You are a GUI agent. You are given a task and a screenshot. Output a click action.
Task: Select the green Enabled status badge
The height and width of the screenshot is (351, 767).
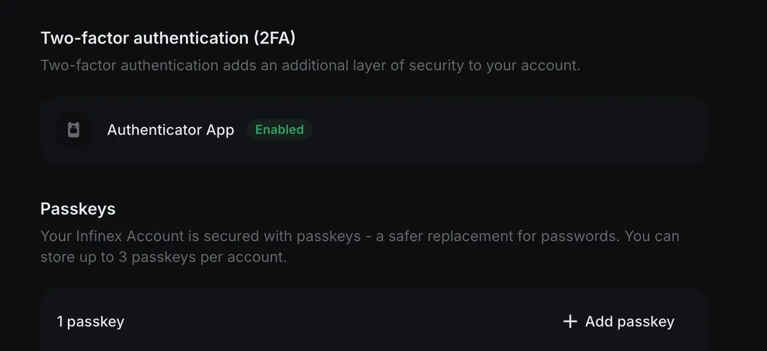279,130
